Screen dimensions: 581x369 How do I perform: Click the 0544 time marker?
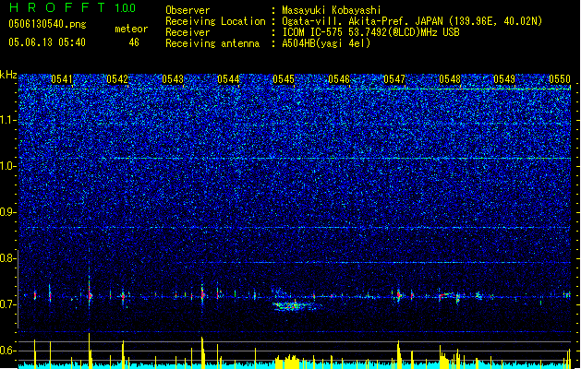pyautogui.click(x=228, y=79)
